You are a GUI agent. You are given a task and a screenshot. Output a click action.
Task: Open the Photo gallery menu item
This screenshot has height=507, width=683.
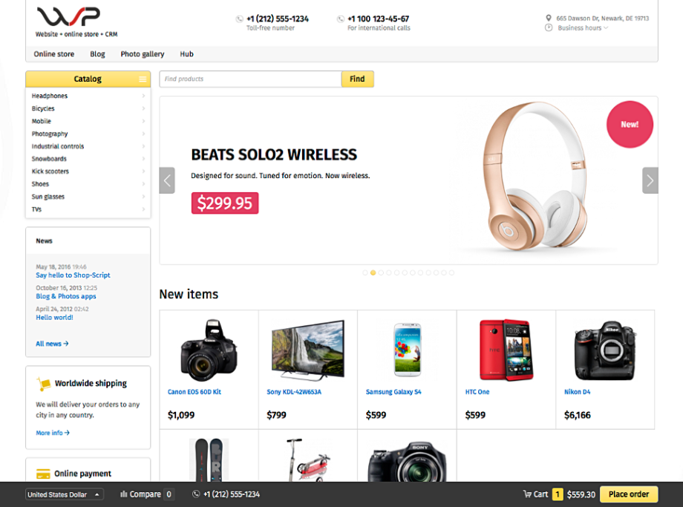143,54
